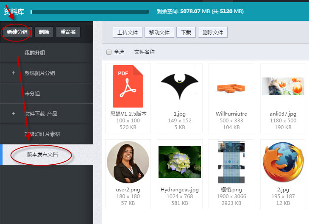Click the 重命名 rename button
Image resolution: width=309 pixels, height=224 pixels.
[x=68, y=32]
